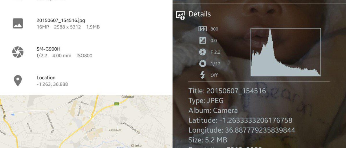Viewport: 346px width, 148px height.
Task: Select the Latitude value line
Action: [240, 120]
